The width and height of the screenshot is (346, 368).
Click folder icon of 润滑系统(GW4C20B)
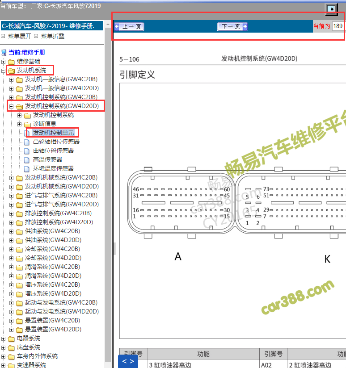[19, 268]
